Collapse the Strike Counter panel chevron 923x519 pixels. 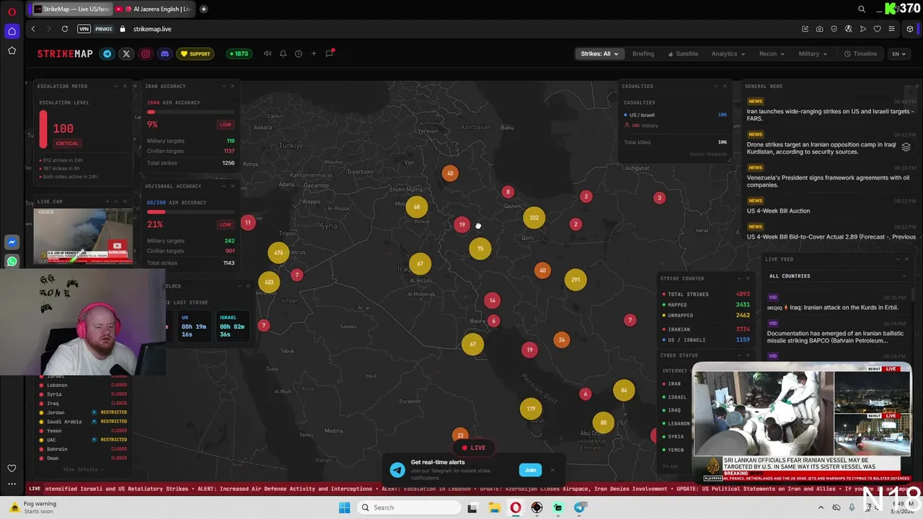[x=738, y=278]
